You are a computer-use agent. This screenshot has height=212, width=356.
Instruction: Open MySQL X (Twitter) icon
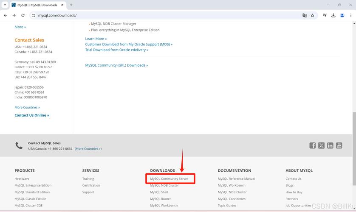321,145
